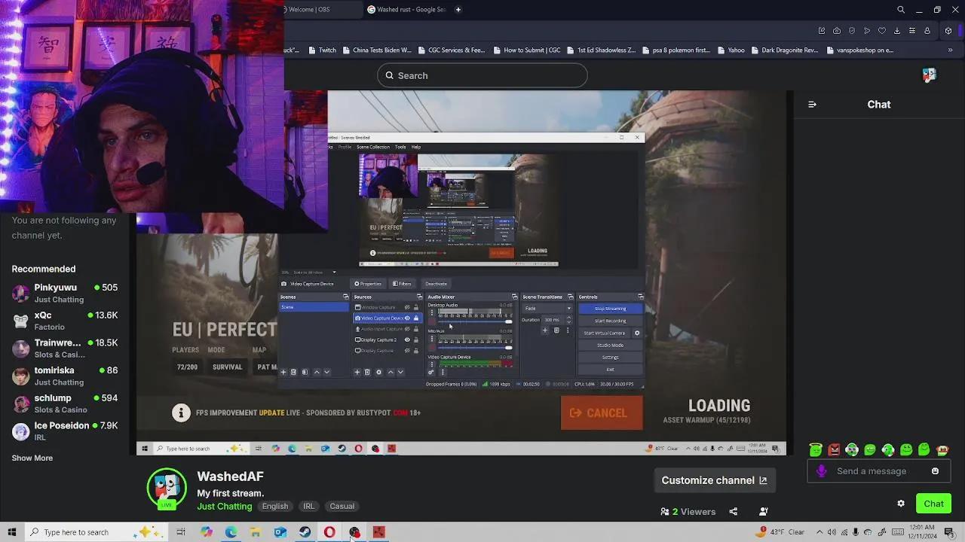Open the Kick profile avatar menu
This screenshot has width=965, height=542.
(x=929, y=75)
